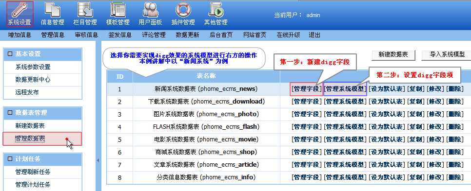Open the 信息管理 documents icon
The height and width of the screenshot is (191, 471).
point(53,14)
